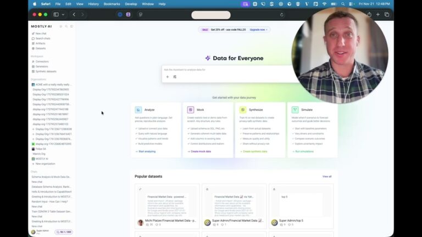Screen dimensions: 422x237
Task: Click Safari's Share icon in toolbar
Action: point(369,15)
